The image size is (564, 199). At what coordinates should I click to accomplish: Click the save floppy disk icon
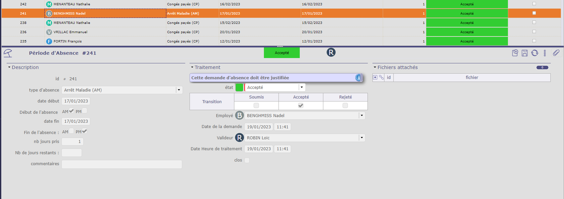[524, 53]
